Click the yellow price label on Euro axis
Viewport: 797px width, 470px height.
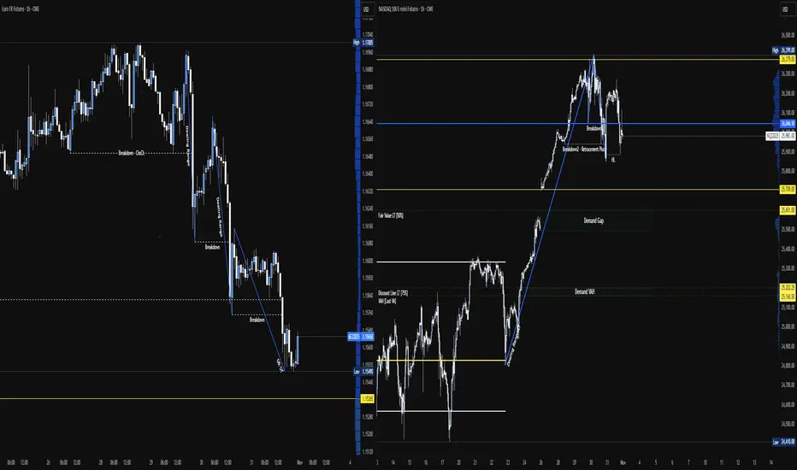pos(368,398)
